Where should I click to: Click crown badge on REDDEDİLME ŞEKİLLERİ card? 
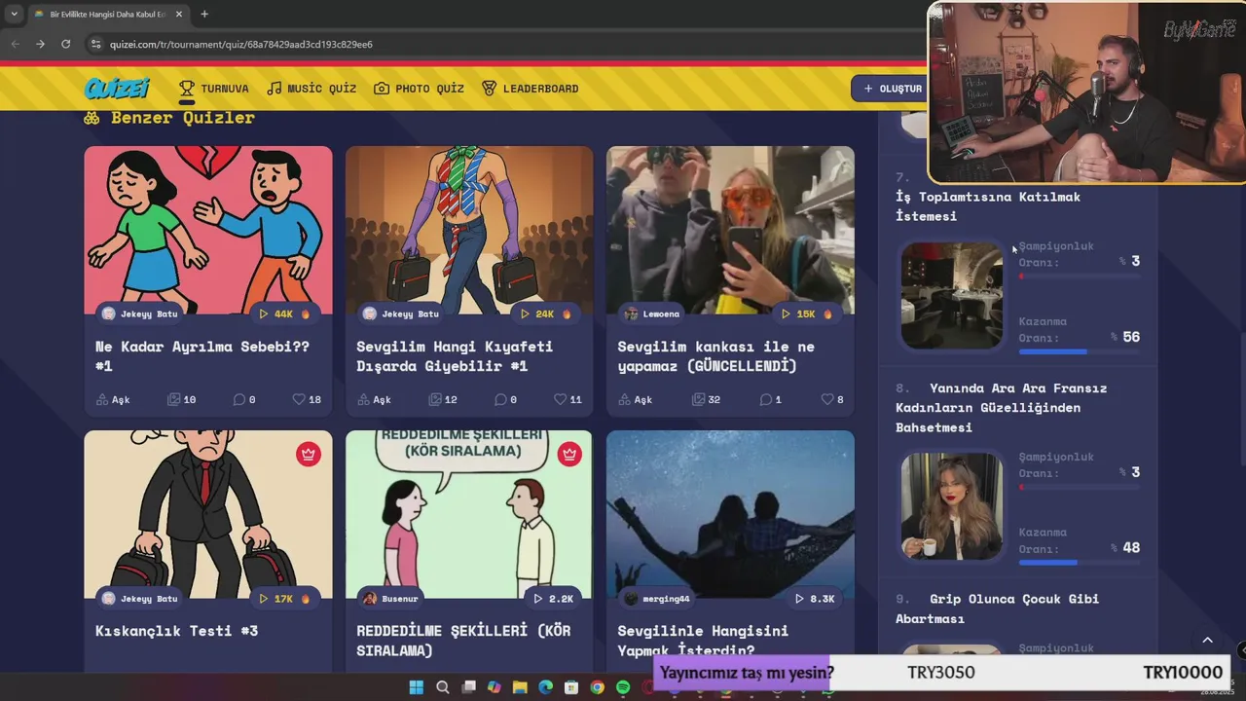(569, 454)
